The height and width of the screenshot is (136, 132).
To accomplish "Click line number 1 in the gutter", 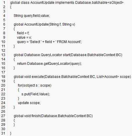I will [4, 3].
